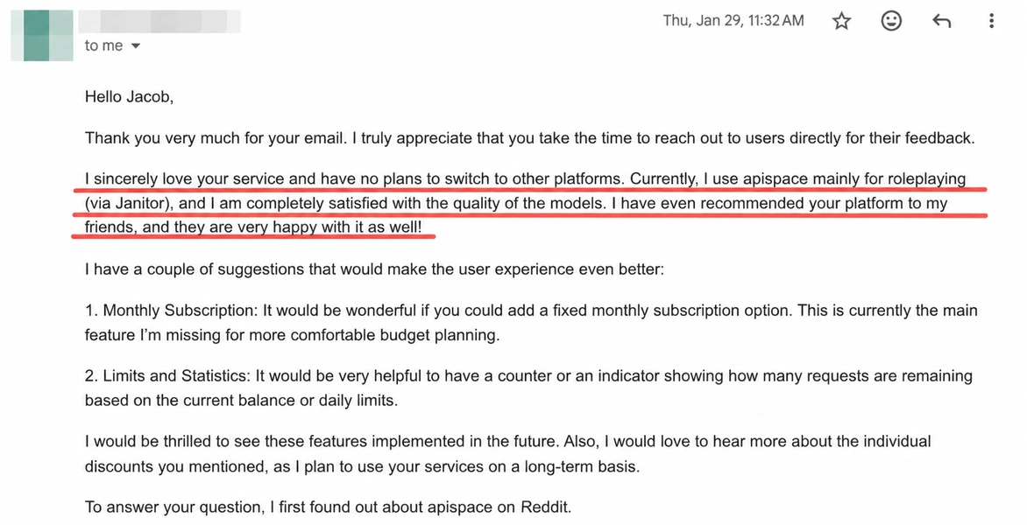Image resolution: width=1027 pixels, height=525 pixels.
Task: Star this email message
Action: pyautogui.click(x=841, y=22)
